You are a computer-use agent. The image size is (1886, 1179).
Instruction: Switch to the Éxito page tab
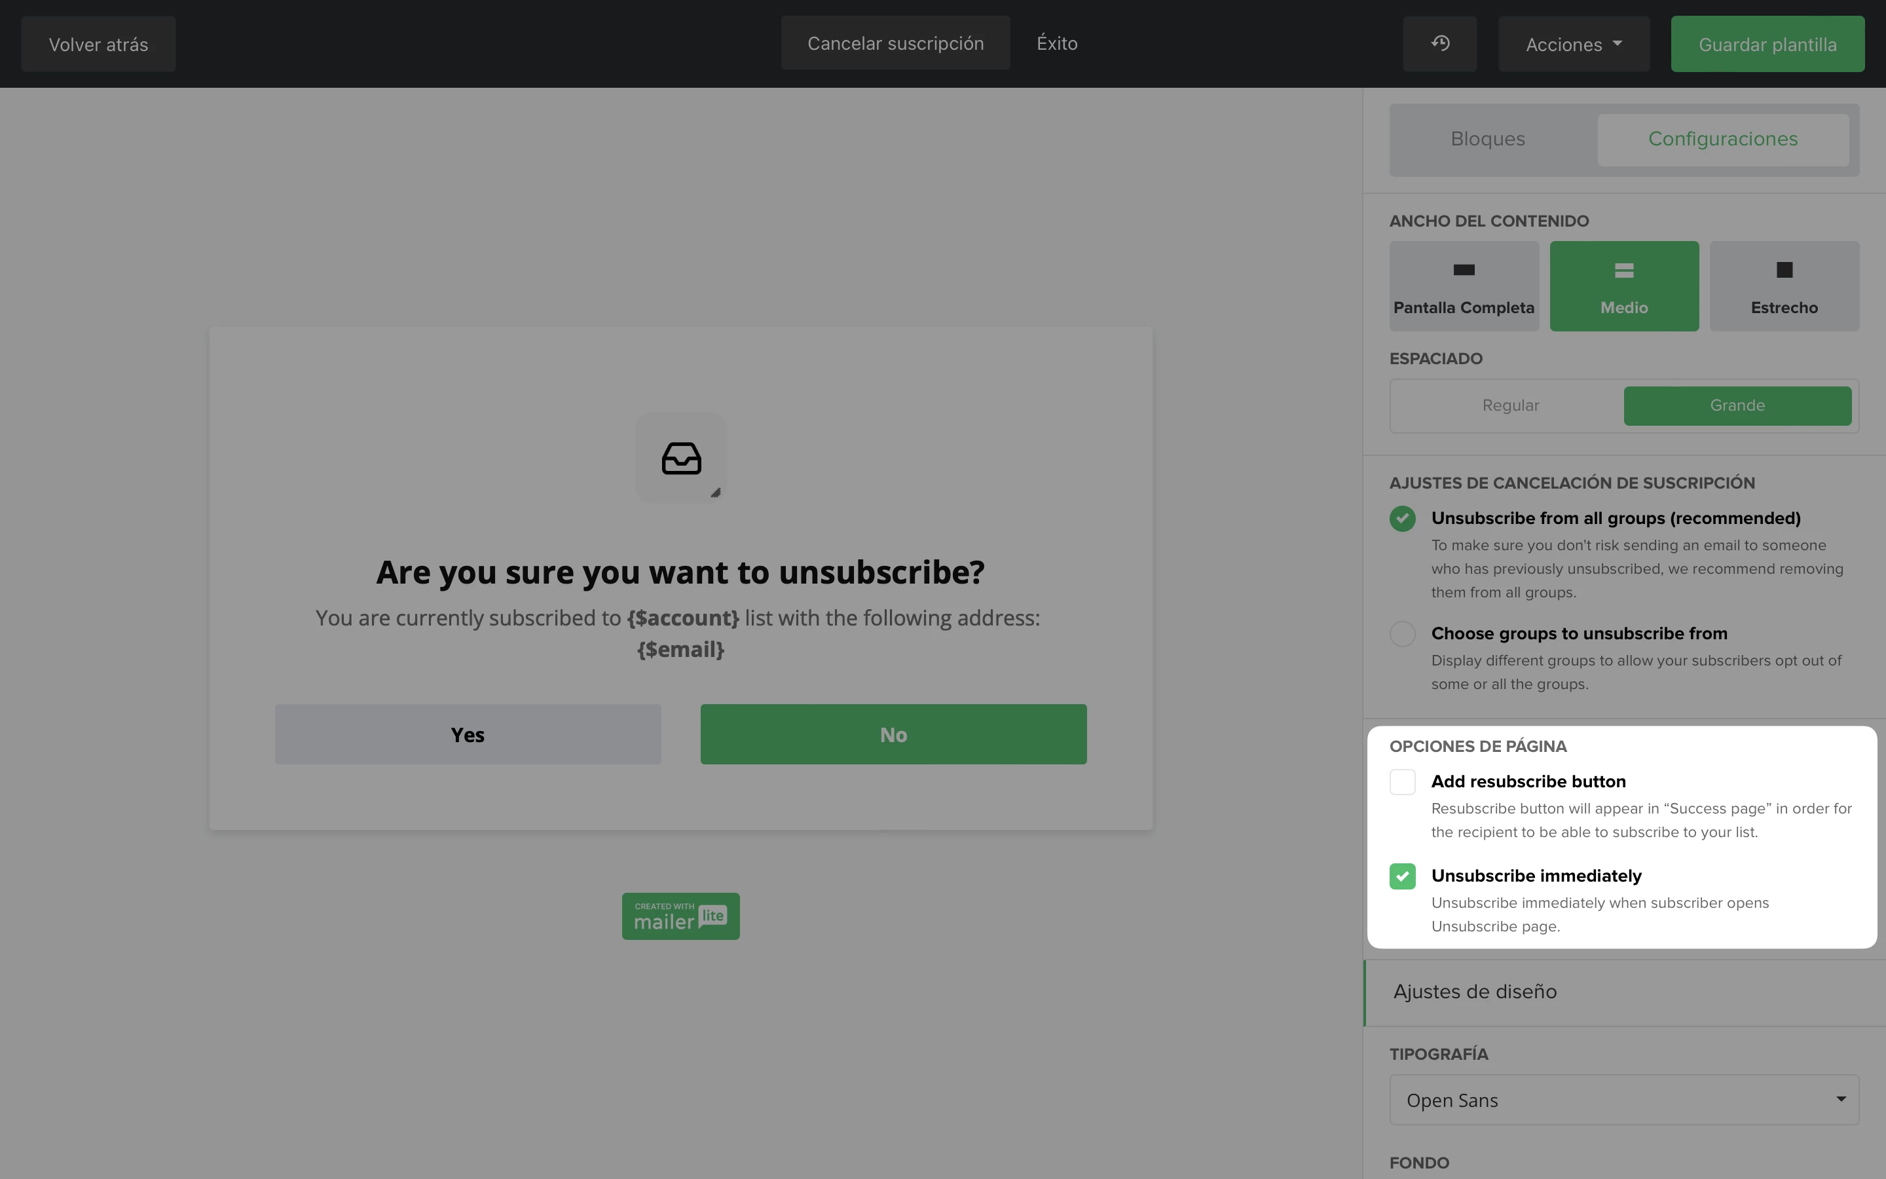click(1057, 44)
